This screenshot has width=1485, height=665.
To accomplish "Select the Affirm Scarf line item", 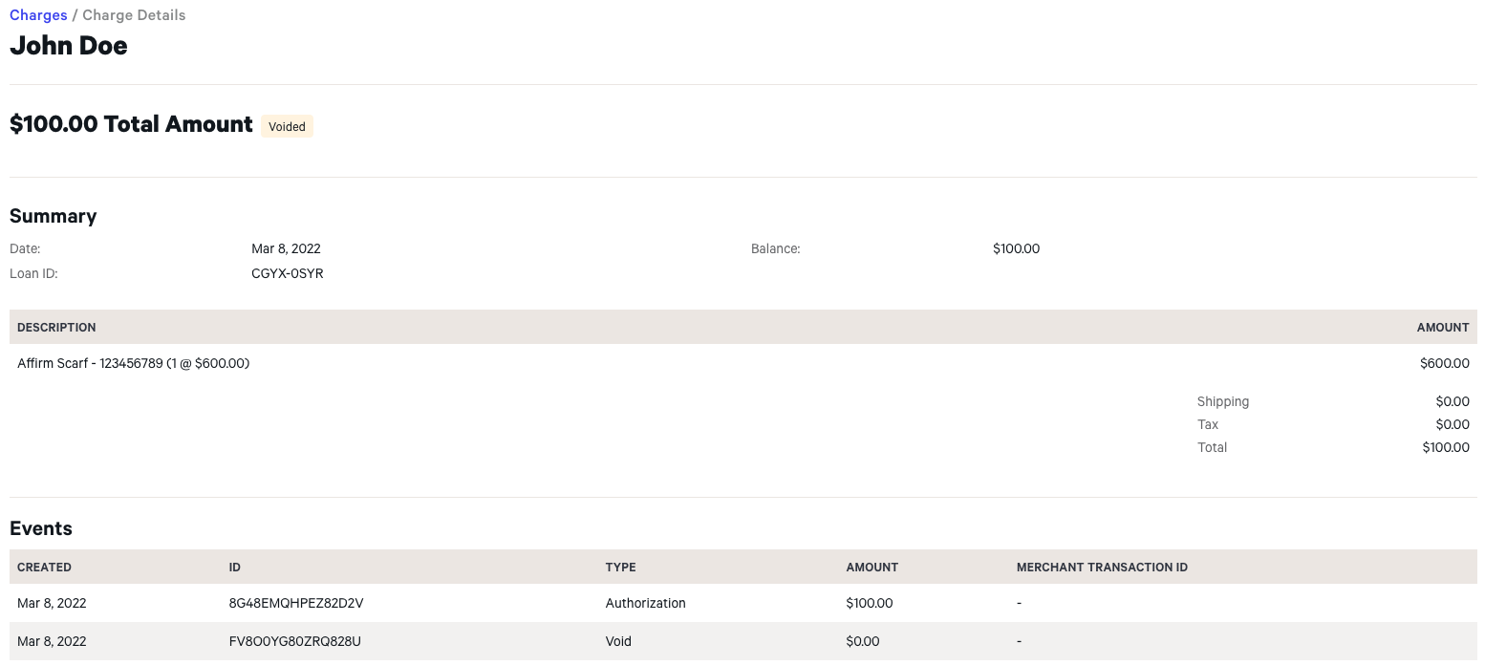I will click(134, 363).
